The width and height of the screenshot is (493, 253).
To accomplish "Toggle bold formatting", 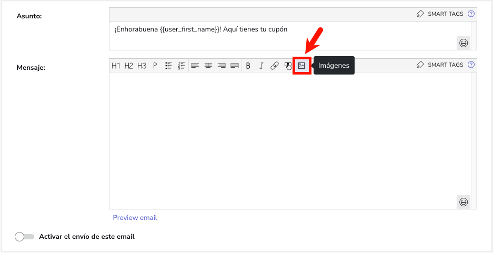I will (x=248, y=66).
